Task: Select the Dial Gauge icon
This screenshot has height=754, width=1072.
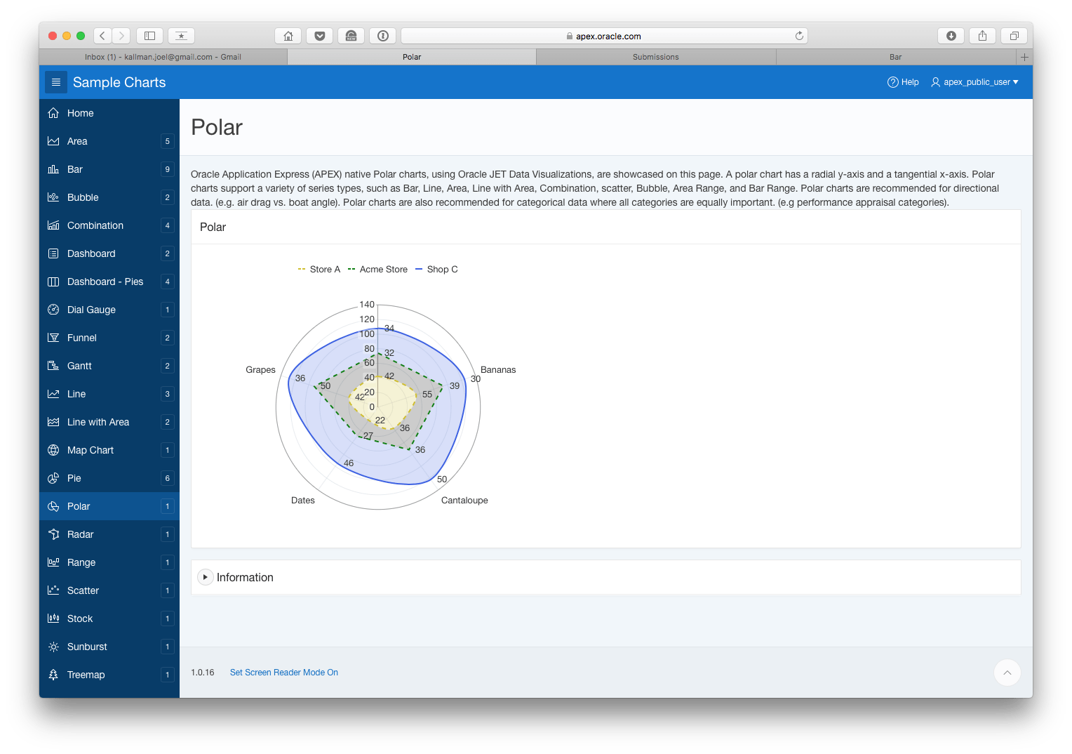Action: pyautogui.click(x=53, y=310)
